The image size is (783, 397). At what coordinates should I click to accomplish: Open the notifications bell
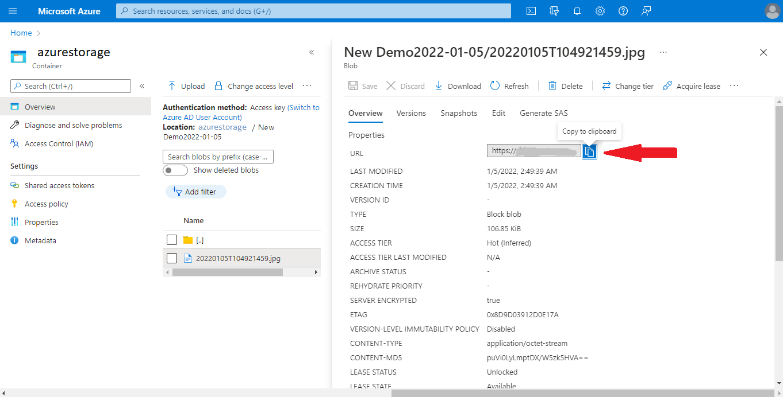[x=577, y=11]
